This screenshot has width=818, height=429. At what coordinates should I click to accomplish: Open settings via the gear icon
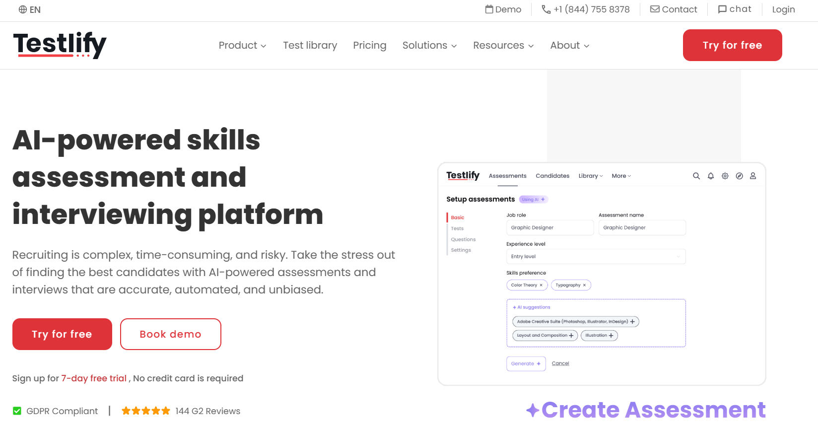coord(725,176)
